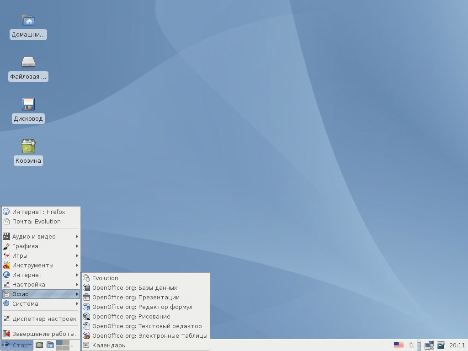Click the network connection tray icon
This screenshot has width=468, height=351.
tap(429, 346)
